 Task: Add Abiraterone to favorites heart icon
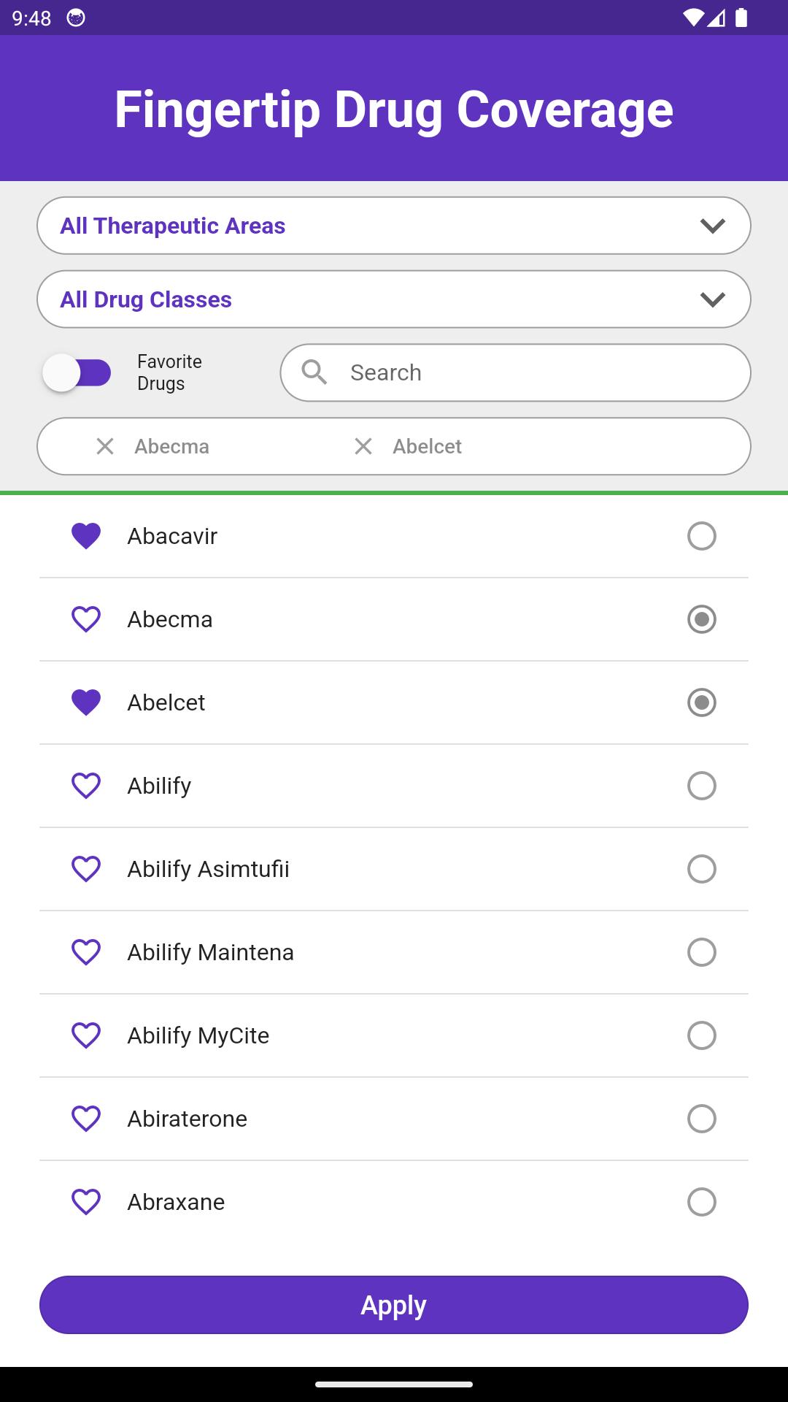[x=86, y=1119]
